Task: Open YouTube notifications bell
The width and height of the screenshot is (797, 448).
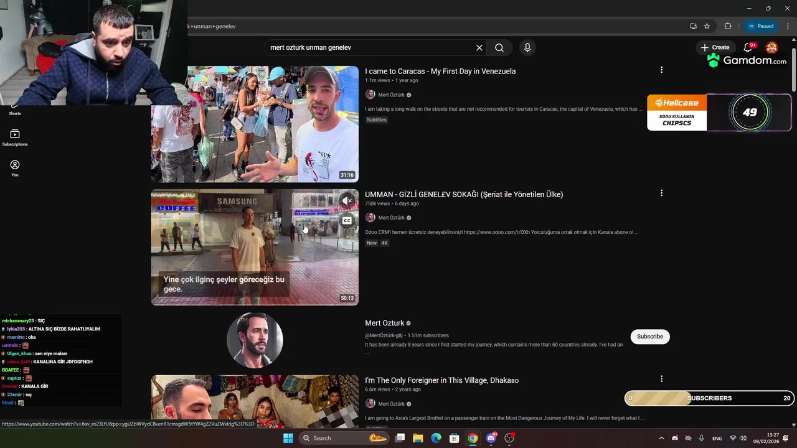Action: tap(748, 48)
